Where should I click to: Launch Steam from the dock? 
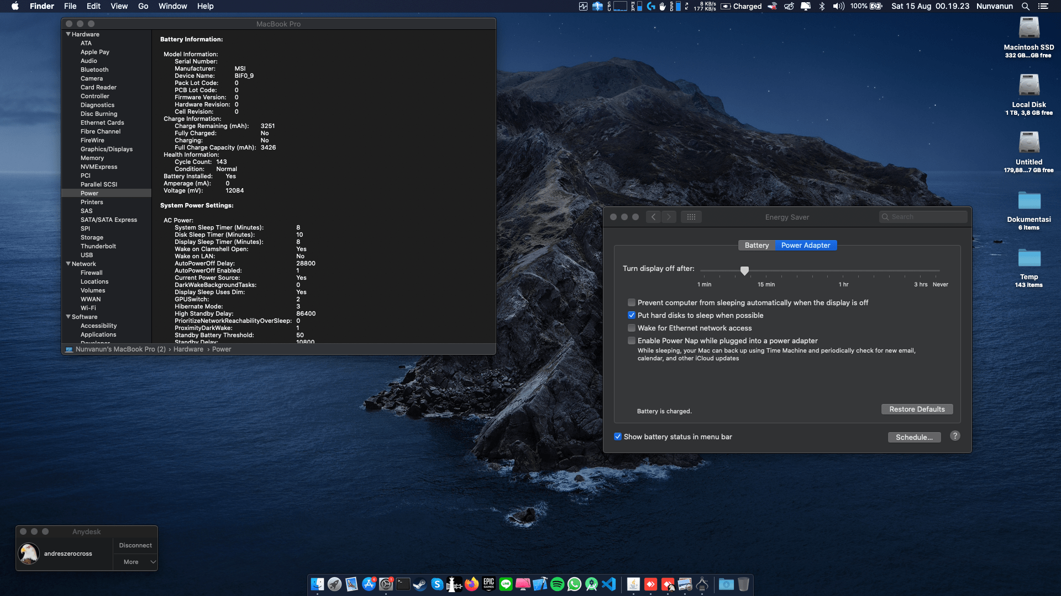(x=420, y=584)
